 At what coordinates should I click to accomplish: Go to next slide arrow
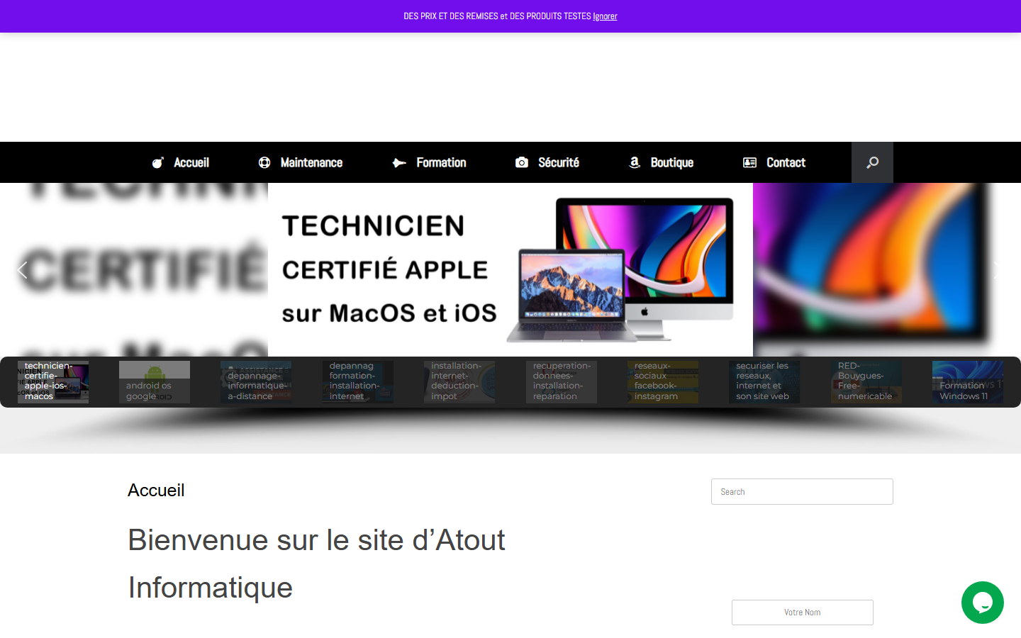pyautogui.click(x=998, y=270)
